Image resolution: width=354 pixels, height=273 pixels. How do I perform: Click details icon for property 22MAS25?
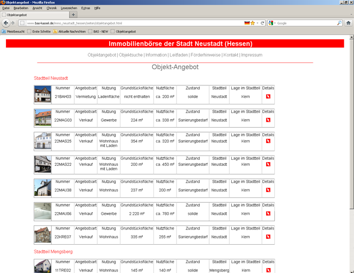pos(268,141)
